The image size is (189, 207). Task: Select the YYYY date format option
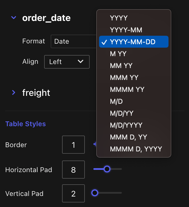[119, 18]
